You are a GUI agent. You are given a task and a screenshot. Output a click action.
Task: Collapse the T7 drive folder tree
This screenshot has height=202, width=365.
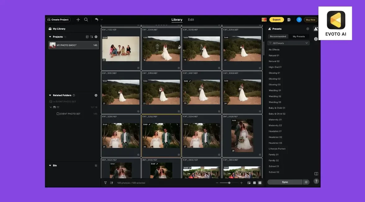pyautogui.click(x=51, y=107)
